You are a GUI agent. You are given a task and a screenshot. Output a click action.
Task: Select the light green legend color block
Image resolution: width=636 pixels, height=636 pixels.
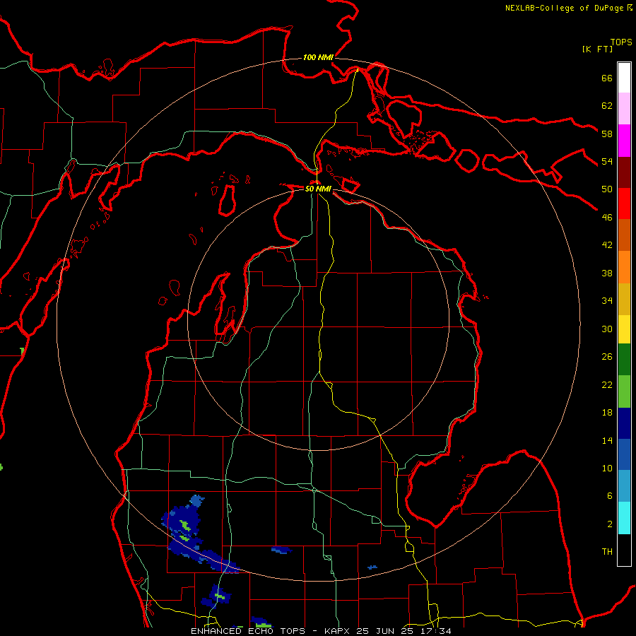[624, 391]
